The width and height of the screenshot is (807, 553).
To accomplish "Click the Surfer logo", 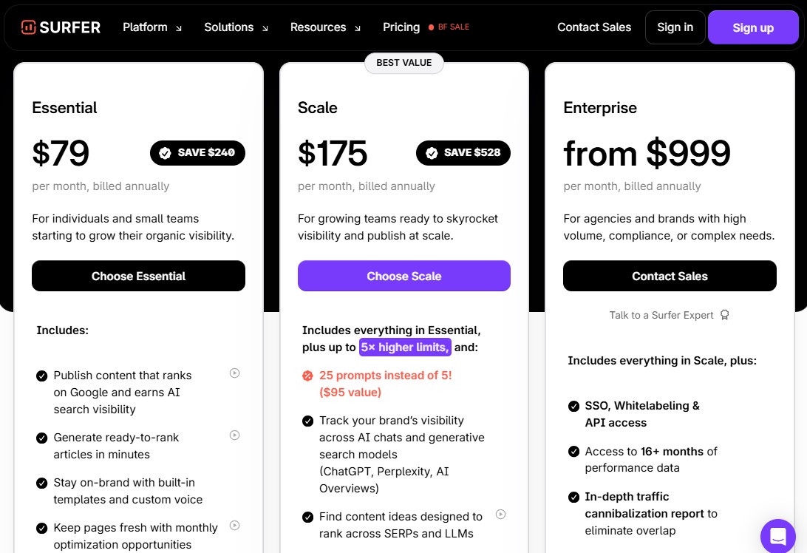I will pyautogui.click(x=61, y=27).
